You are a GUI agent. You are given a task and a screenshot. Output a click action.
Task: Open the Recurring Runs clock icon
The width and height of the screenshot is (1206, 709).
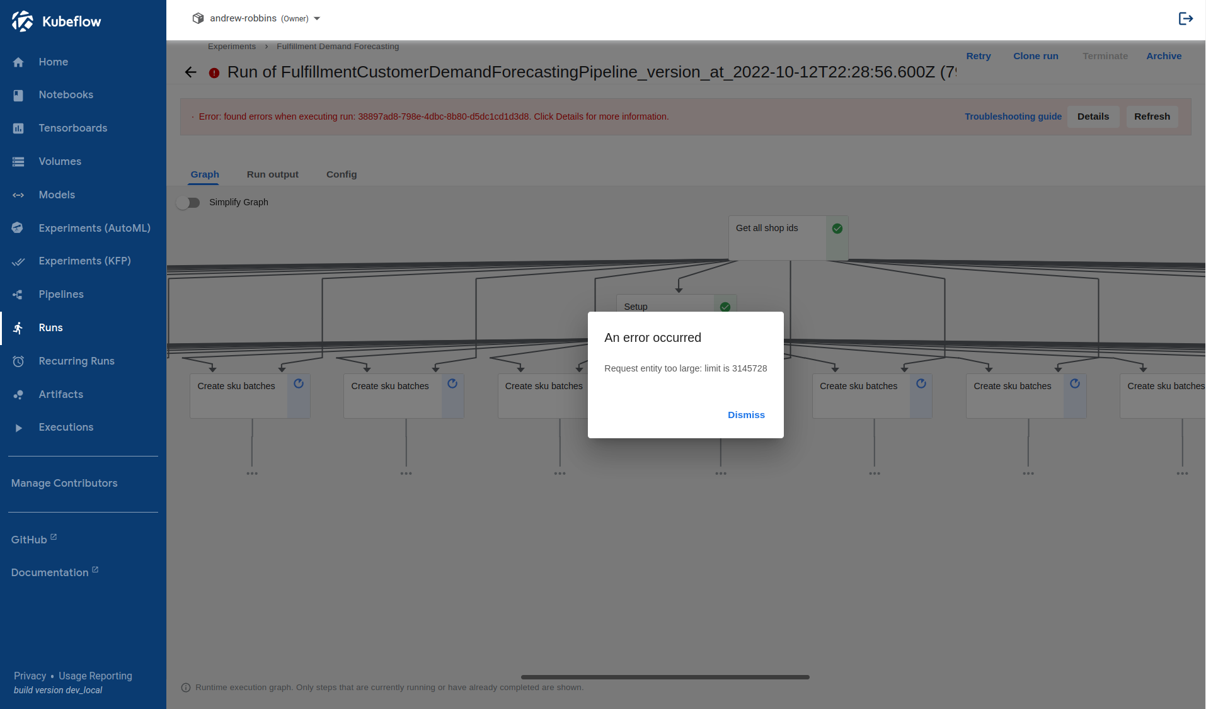pos(18,361)
